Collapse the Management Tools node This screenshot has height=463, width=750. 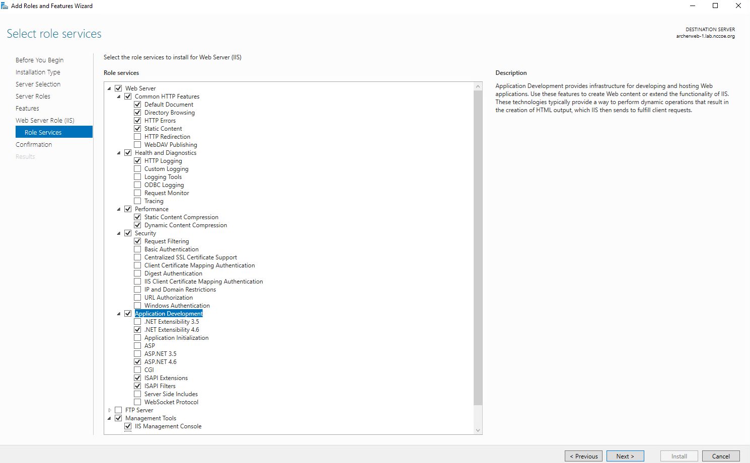(x=109, y=418)
